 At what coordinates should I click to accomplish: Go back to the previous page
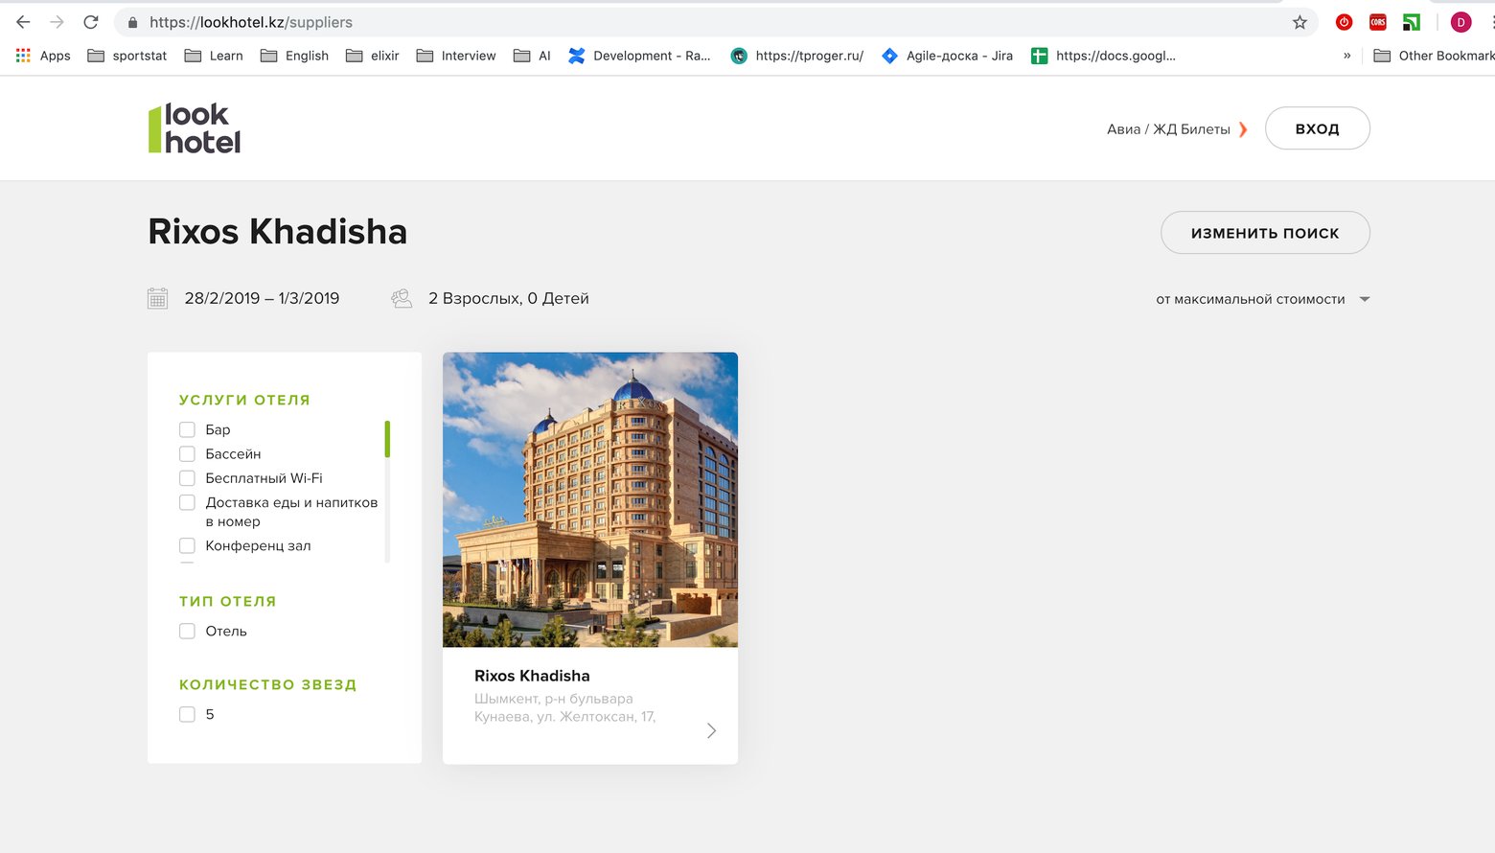23,22
